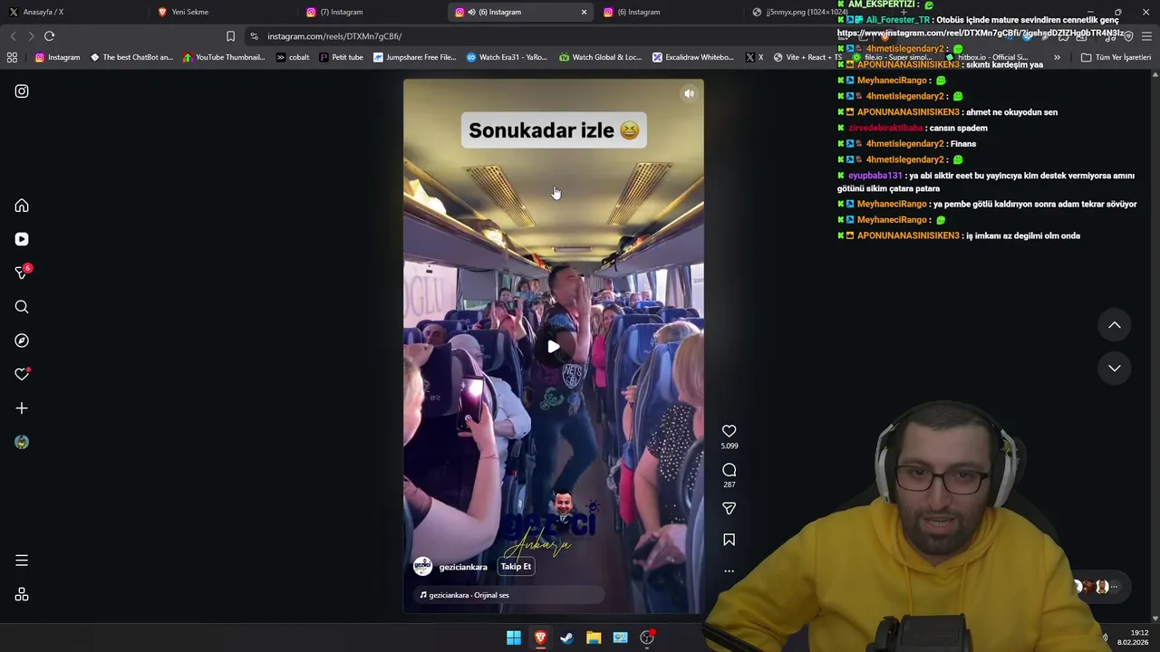Toggle the reel's sound speaker icon
The height and width of the screenshot is (652, 1160).
tap(689, 93)
